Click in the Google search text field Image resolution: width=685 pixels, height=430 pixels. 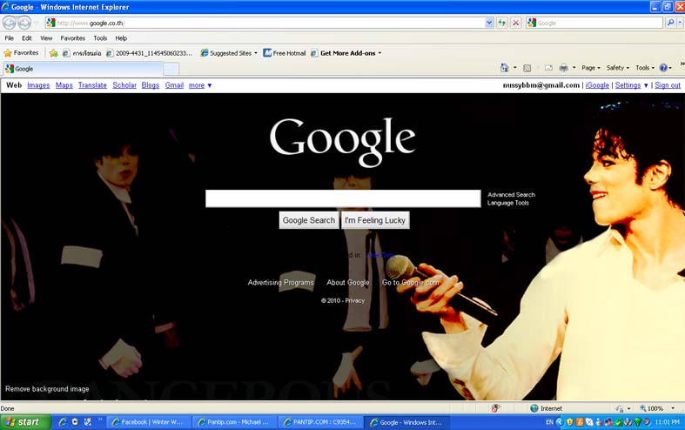tap(343, 198)
